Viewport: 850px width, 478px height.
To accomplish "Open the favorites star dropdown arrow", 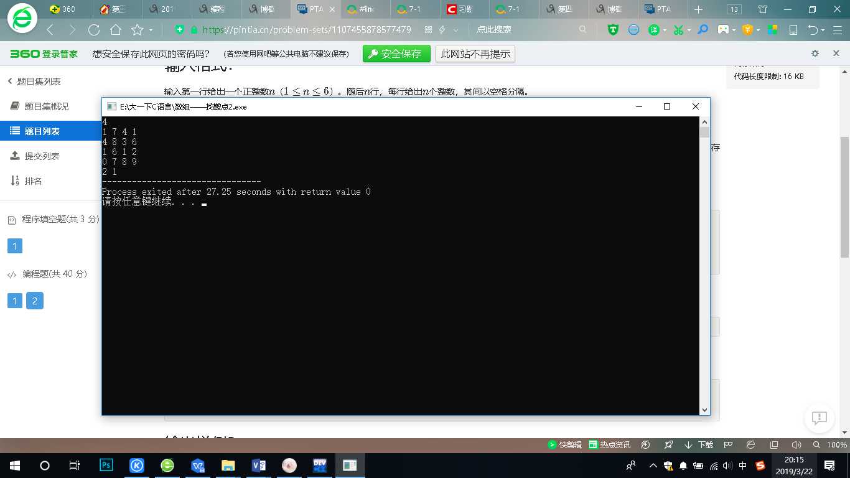I will (x=151, y=30).
